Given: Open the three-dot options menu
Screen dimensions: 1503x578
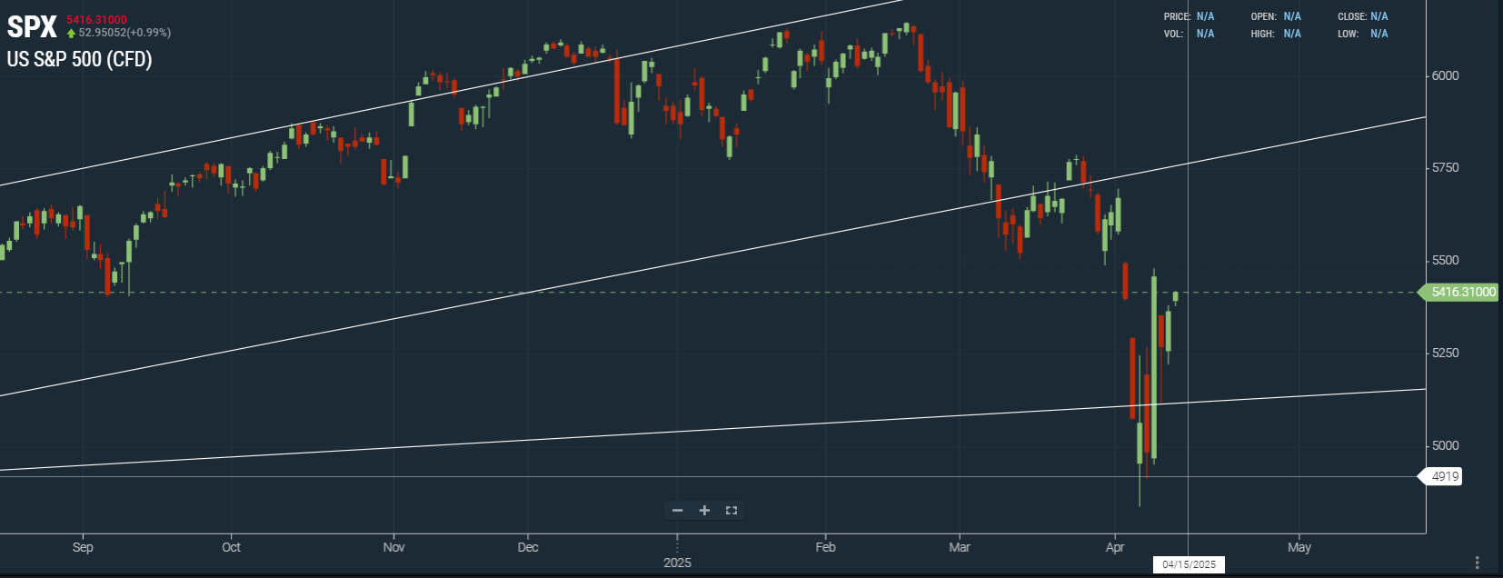Looking at the screenshot, I should pos(1478,563).
